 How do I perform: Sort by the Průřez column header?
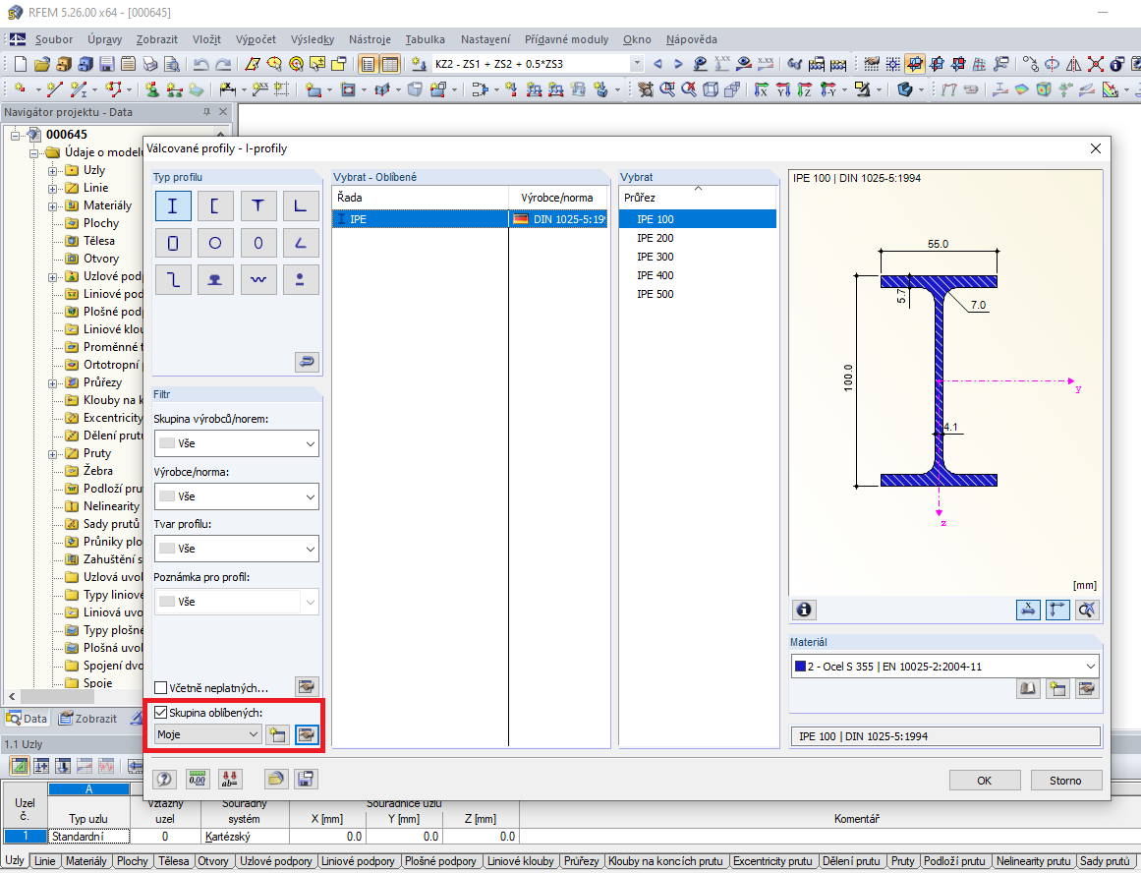click(x=698, y=198)
